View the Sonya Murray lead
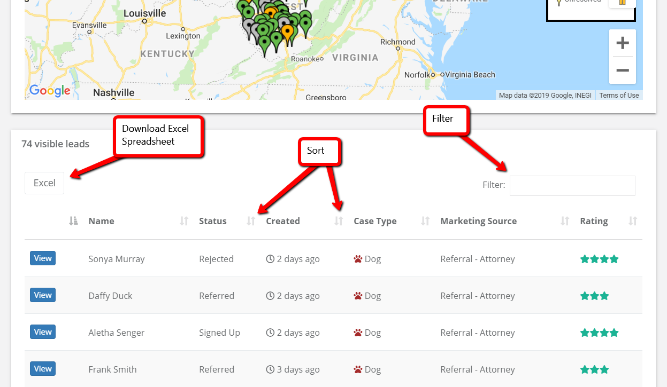The height and width of the screenshot is (387, 667). pos(43,258)
